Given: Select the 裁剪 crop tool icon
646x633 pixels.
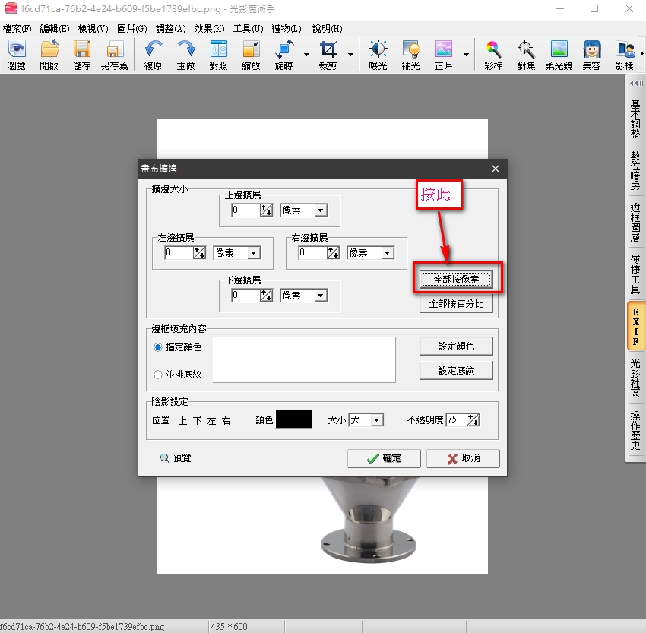Looking at the screenshot, I should (328, 51).
